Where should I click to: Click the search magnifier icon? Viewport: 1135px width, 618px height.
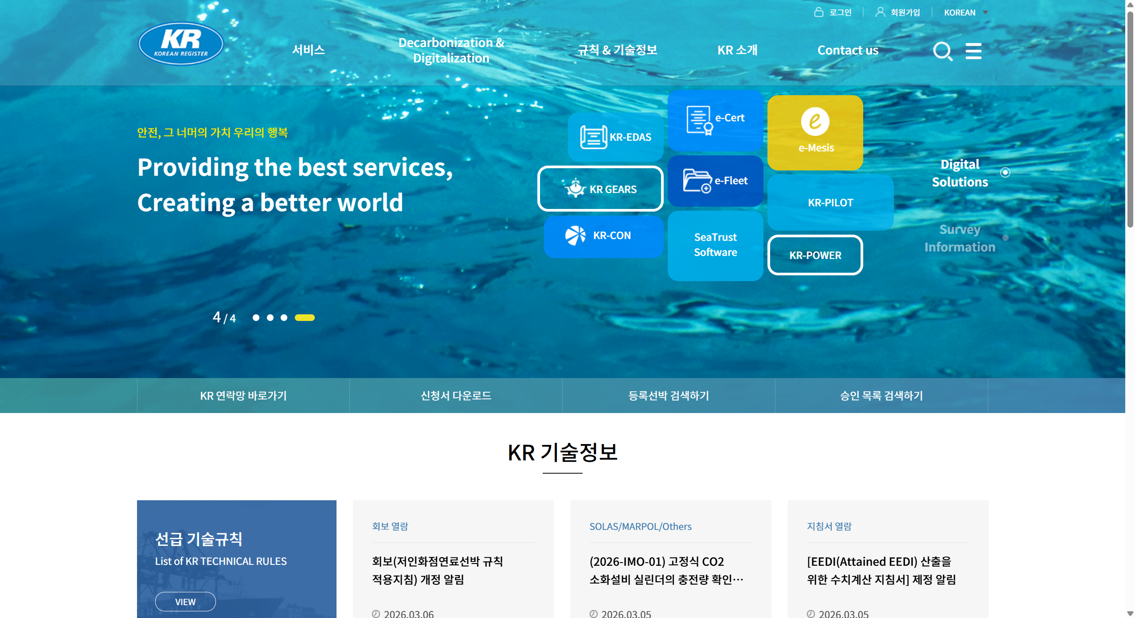click(942, 51)
